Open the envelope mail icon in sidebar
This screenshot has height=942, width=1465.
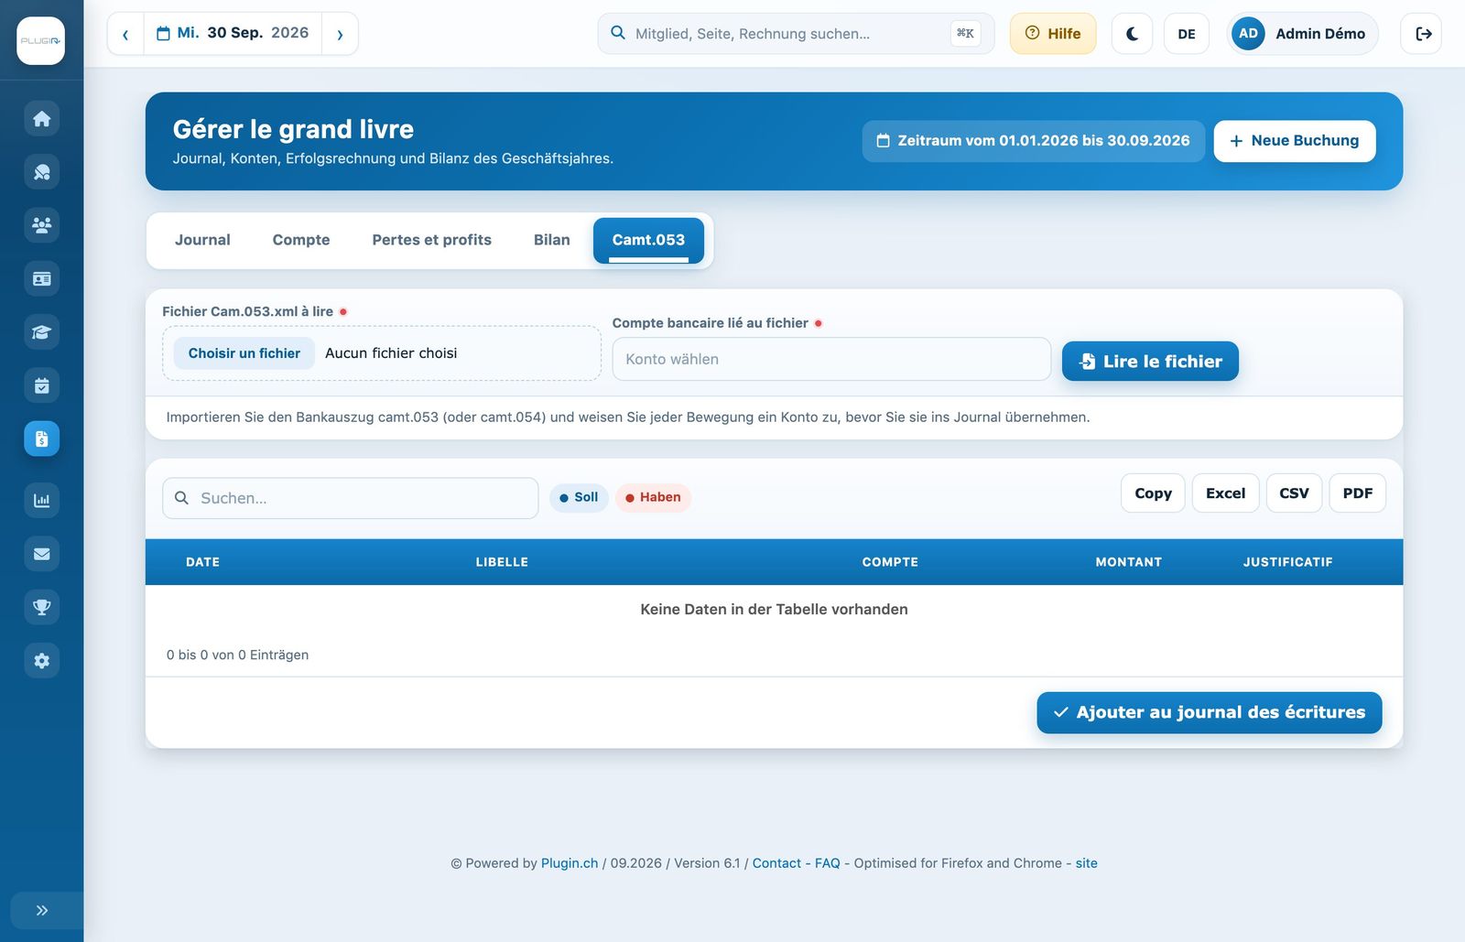pos(41,554)
